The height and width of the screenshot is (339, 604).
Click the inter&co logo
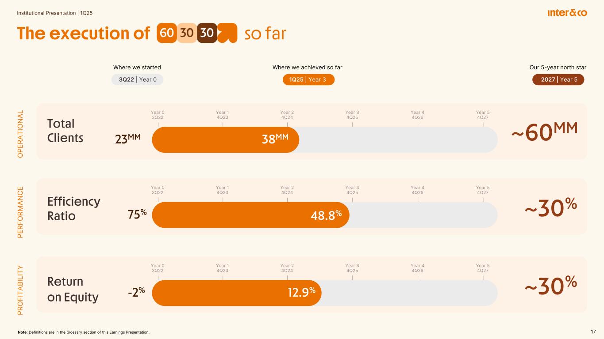(567, 13)
